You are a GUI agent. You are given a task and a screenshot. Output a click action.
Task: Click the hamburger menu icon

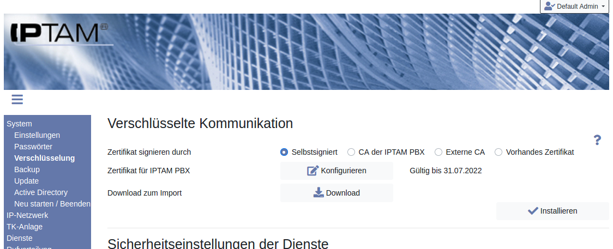click(x=17, y=99)
